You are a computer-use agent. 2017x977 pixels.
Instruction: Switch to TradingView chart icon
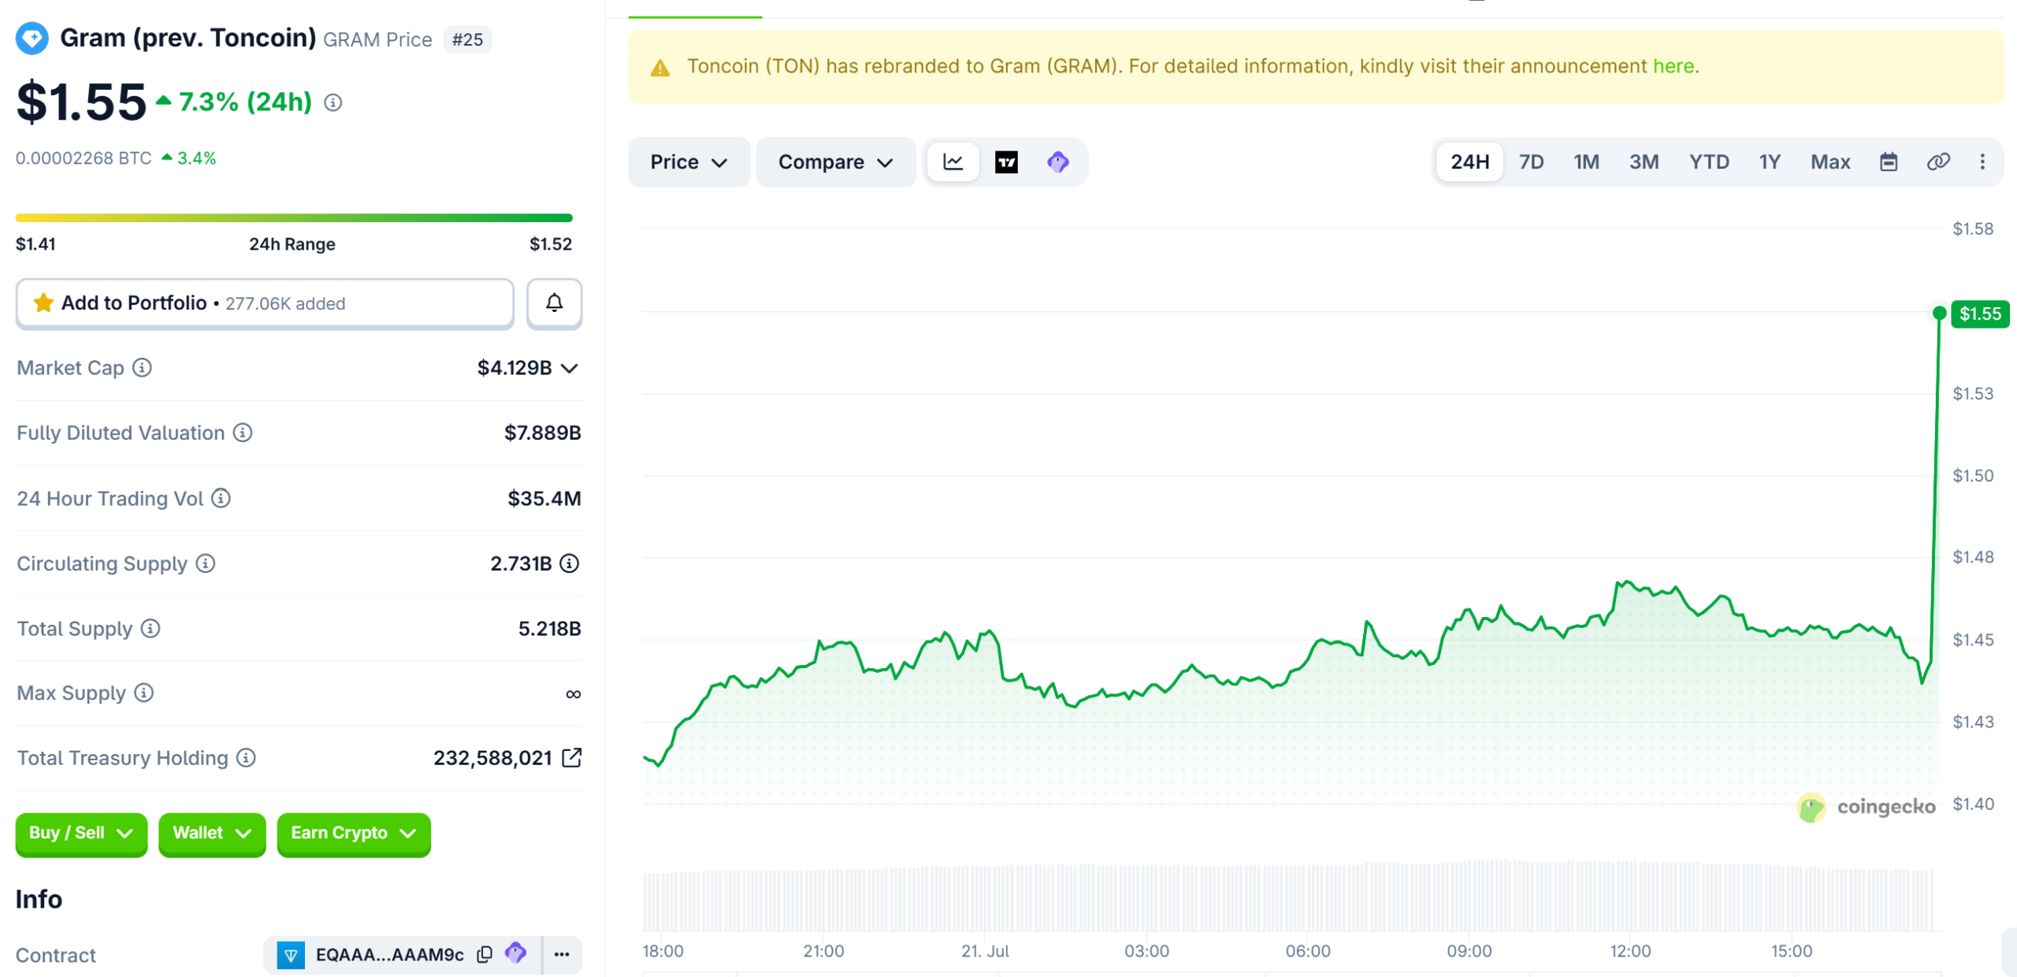pyautogui.click(x=1006, y=162)
